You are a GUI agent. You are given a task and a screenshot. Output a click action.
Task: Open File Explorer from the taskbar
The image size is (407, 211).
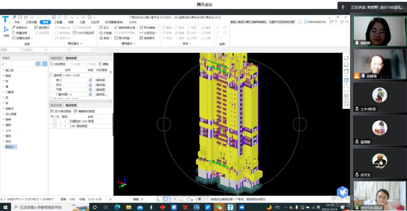click(x=129, y=207)
